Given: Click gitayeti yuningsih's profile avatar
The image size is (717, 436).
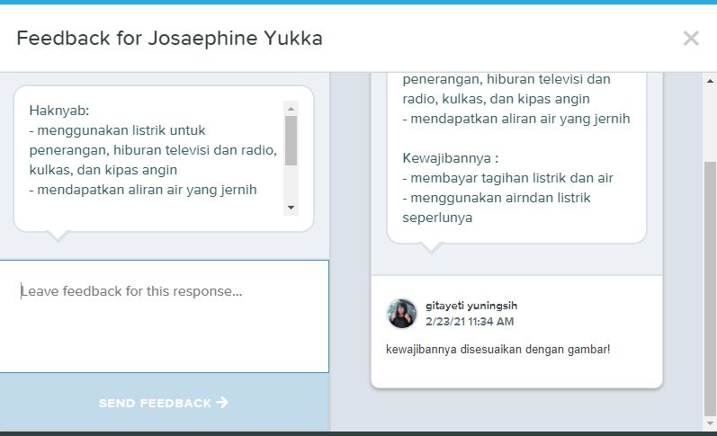Looking at the screenshot, I should click(402, 314).
